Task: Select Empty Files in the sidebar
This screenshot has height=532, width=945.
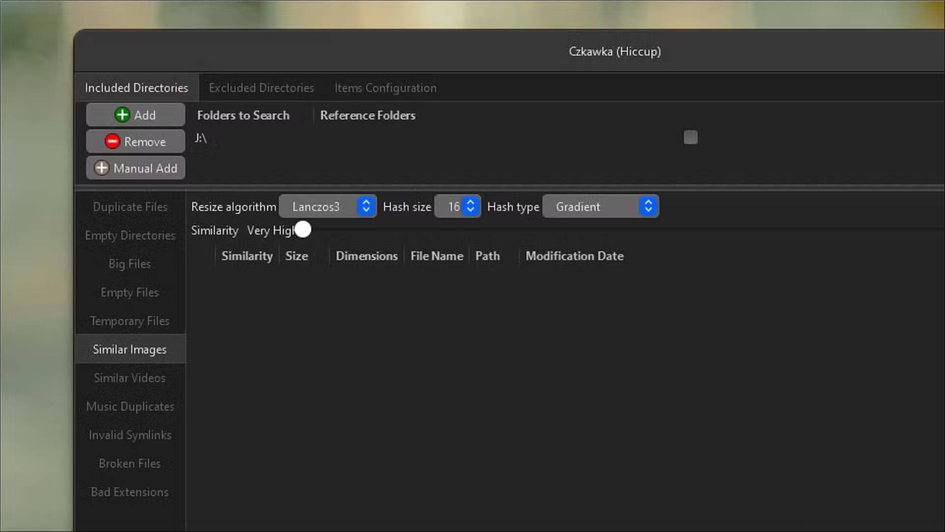Action: (130, 292)
